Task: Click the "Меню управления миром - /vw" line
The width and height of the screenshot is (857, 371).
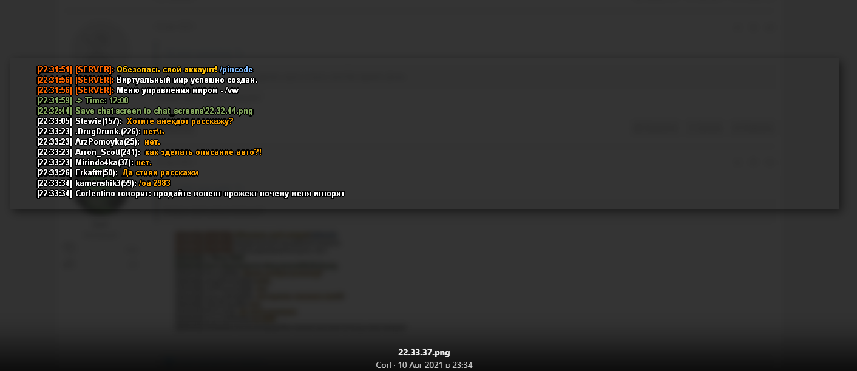Action: click(x=138, y=90)
